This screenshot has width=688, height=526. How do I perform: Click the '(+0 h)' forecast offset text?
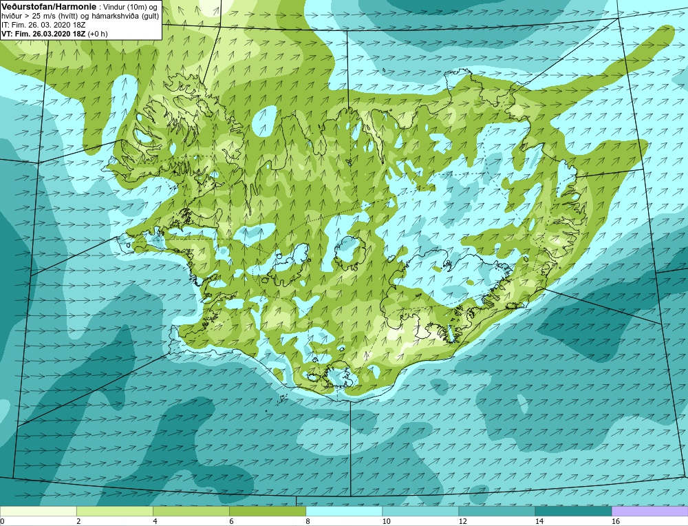[98, 34]
